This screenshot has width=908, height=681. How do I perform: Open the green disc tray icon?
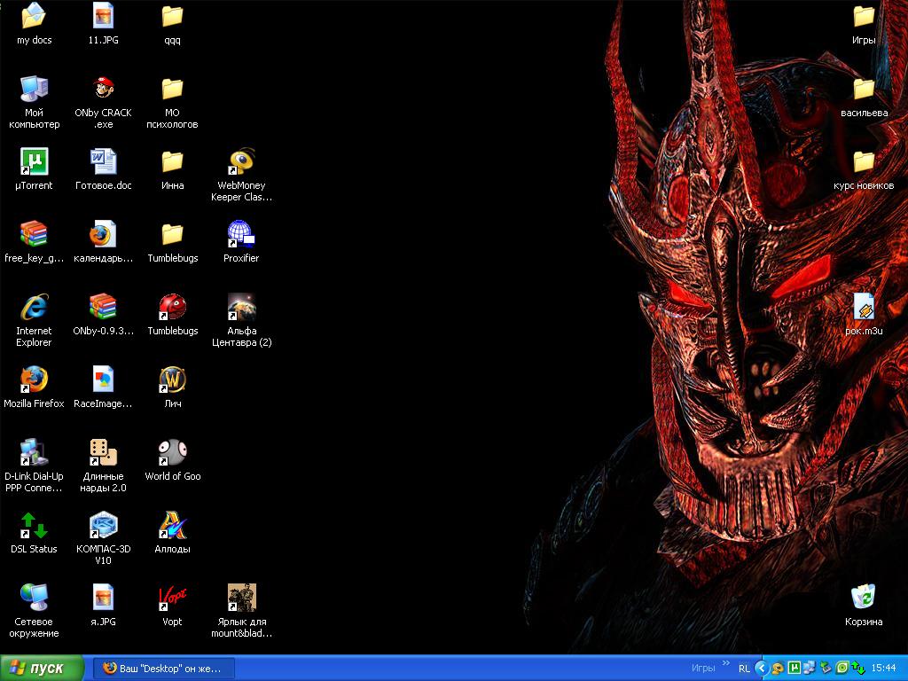coord(842,669)
